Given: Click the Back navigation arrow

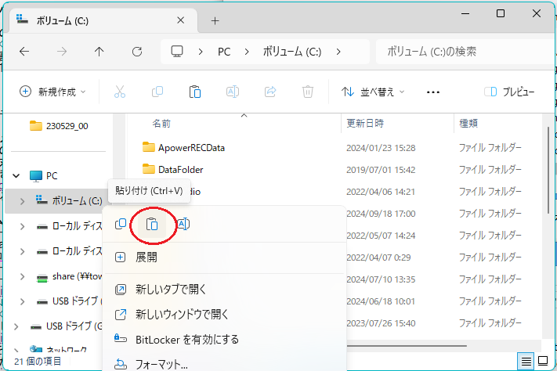Looking at the screenshot, I should point(24,52).
